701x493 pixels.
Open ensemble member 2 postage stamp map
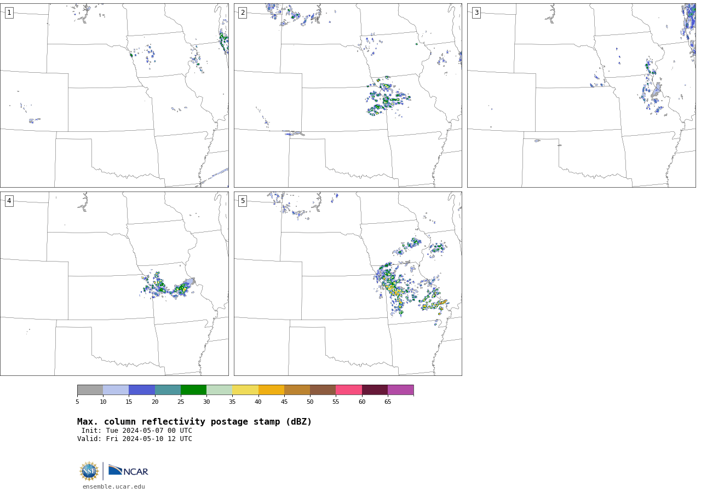coord(348,95)
